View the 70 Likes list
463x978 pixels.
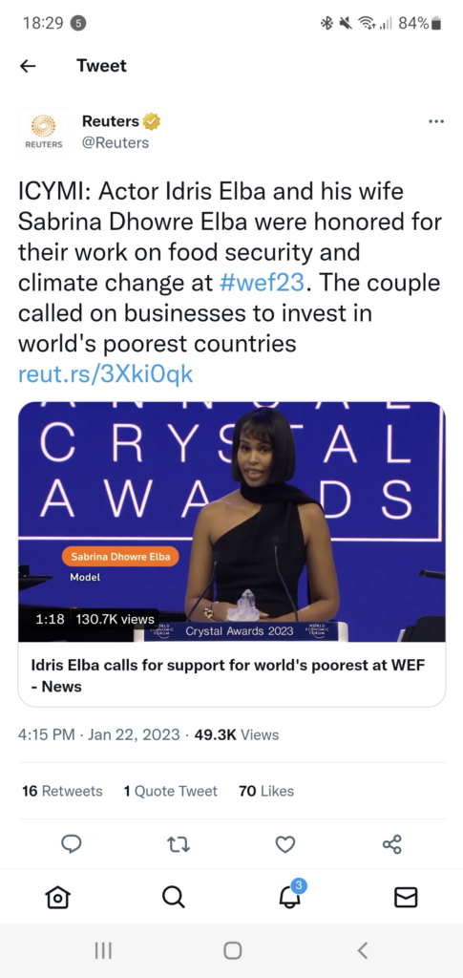pyautogui.click(x=266, y=791)
